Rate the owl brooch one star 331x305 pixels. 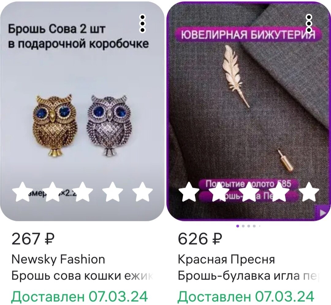pyautogui.click(x=23, y=192)
